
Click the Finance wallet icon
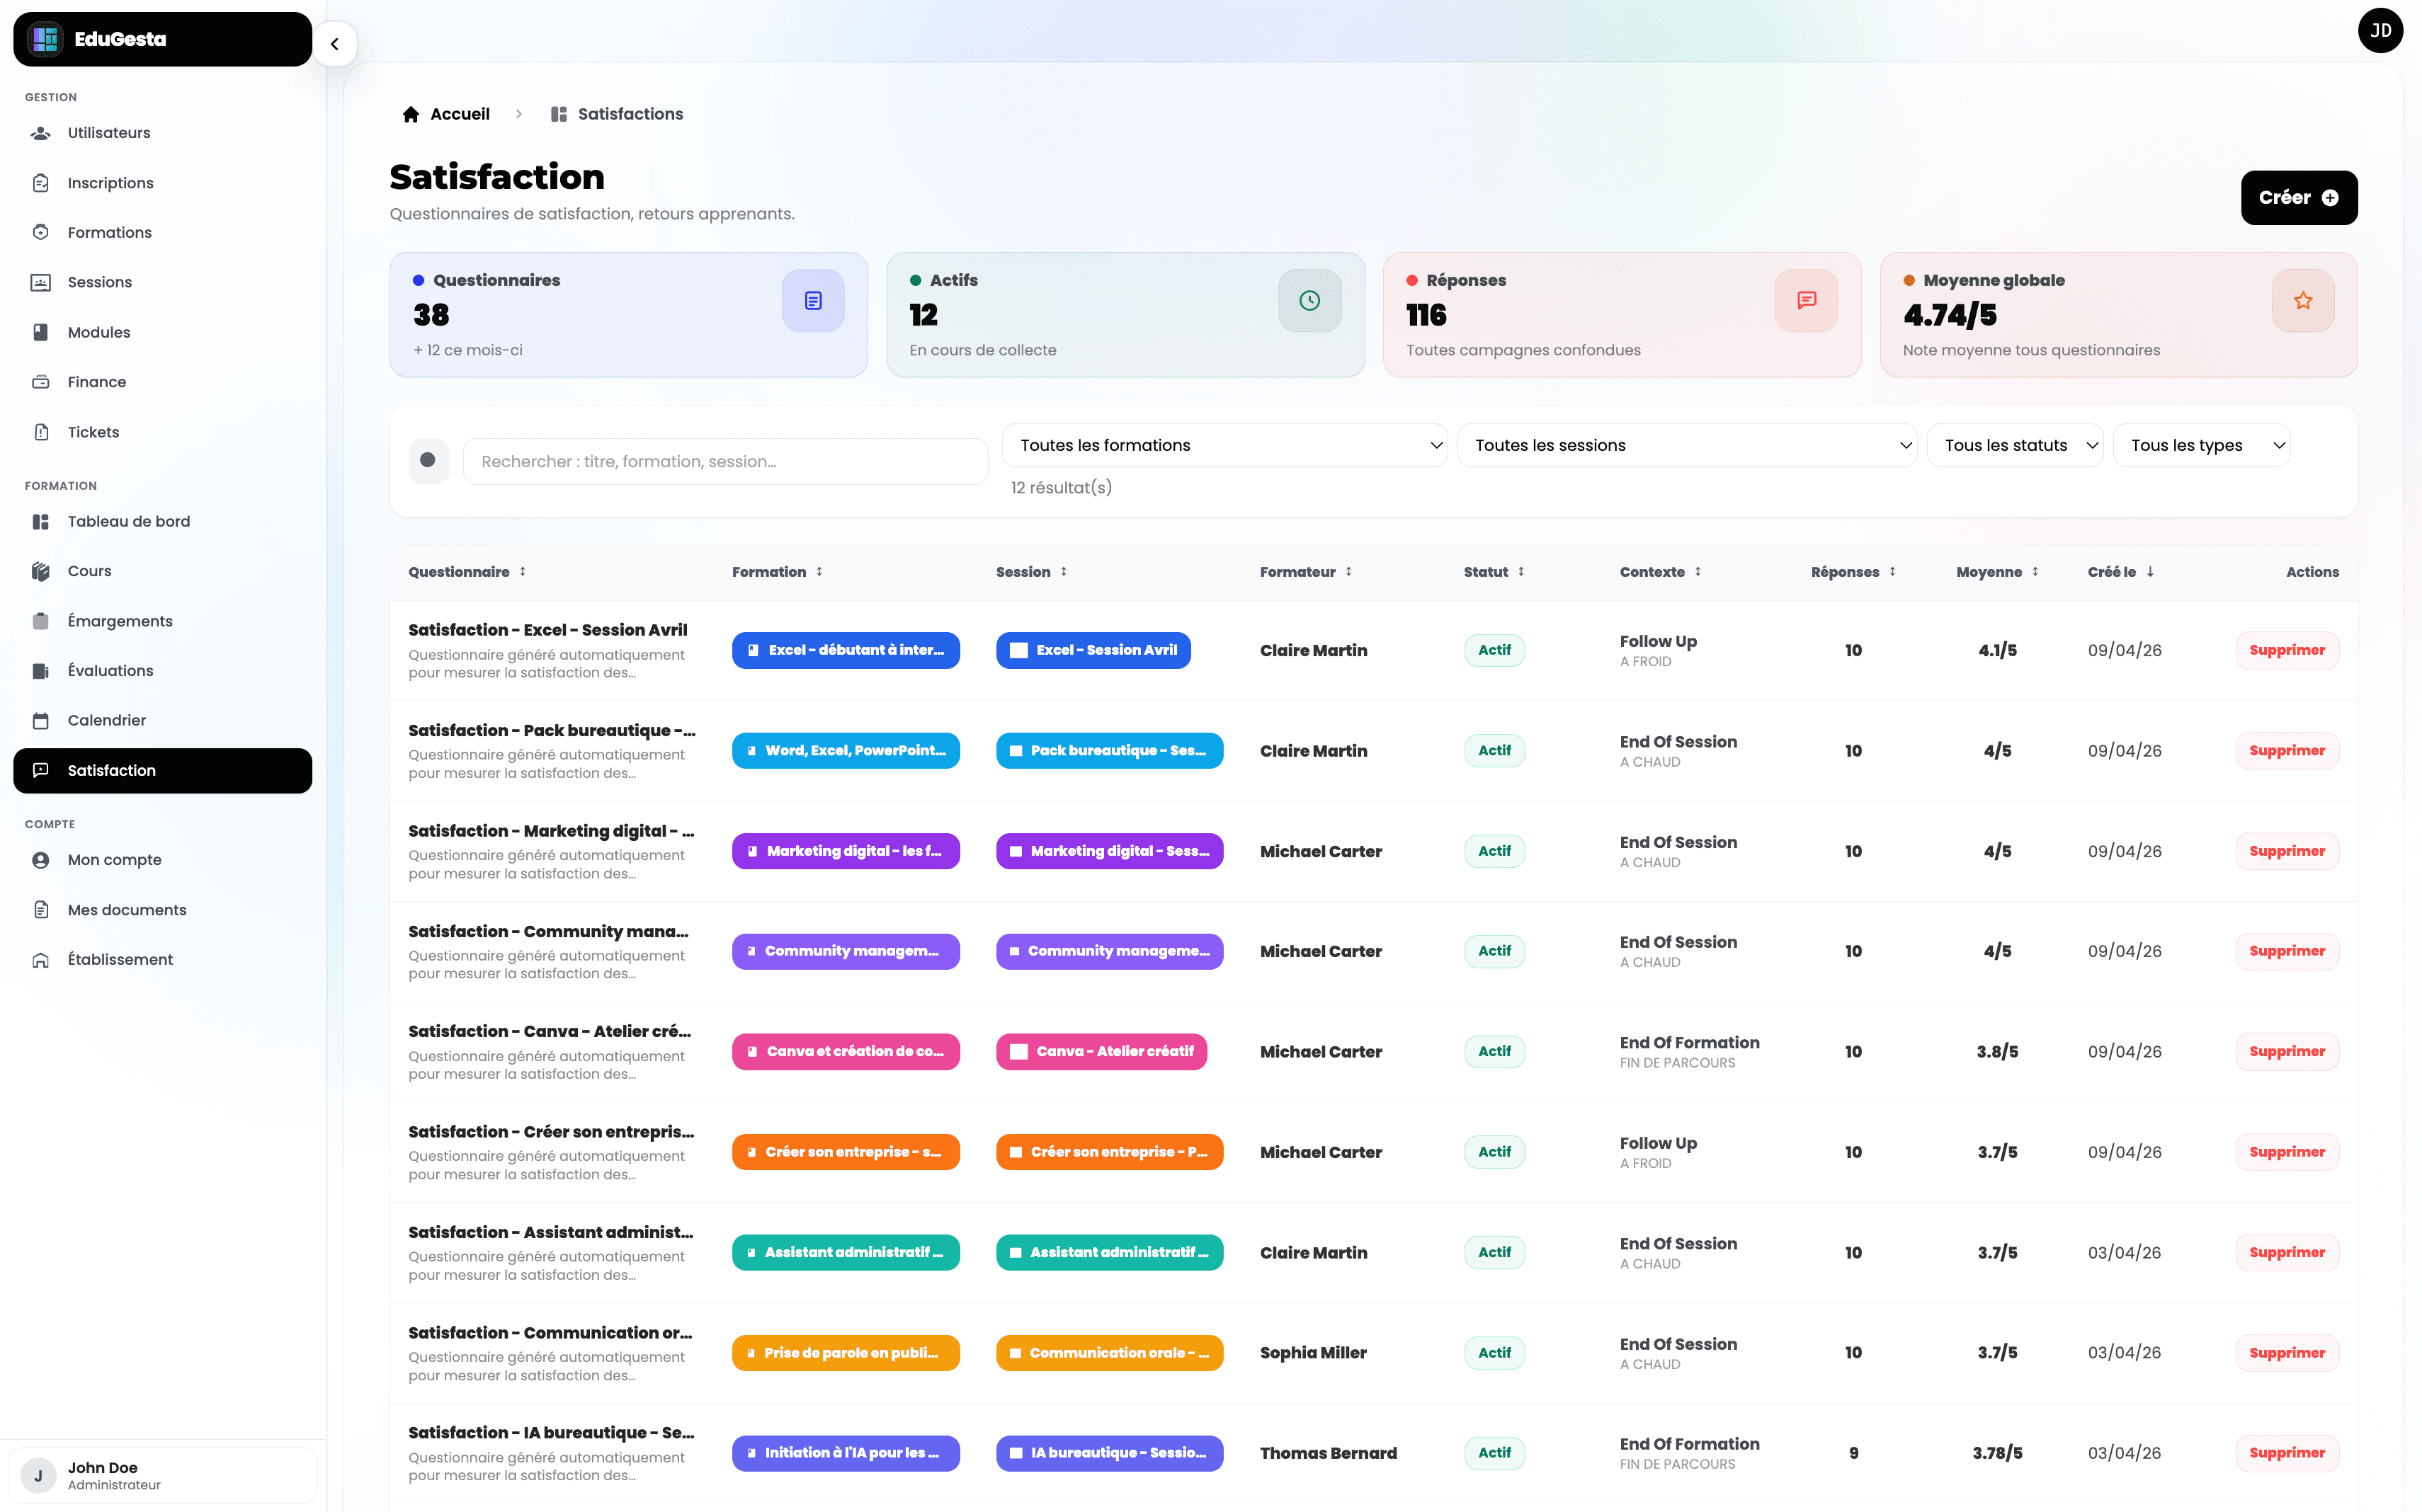40,381
